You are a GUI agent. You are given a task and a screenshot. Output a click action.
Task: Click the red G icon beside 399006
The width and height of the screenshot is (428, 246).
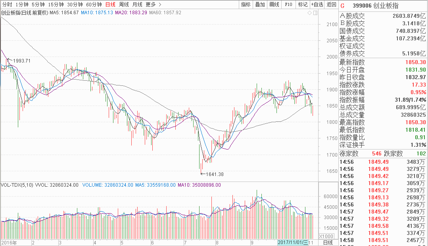coord(343,6)
